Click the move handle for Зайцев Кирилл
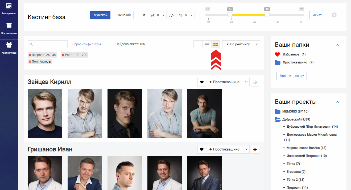351x190 pixels. tap(255, 82)
